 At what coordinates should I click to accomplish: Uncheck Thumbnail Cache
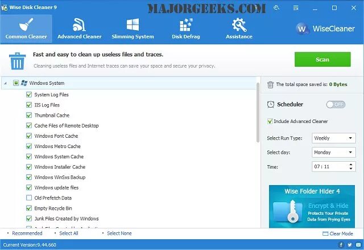click(x=29, y=115)
